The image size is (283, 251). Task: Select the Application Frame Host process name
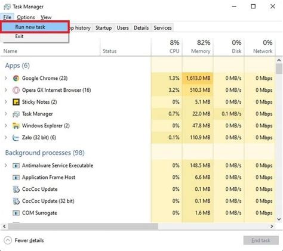[x=48, y=177]
